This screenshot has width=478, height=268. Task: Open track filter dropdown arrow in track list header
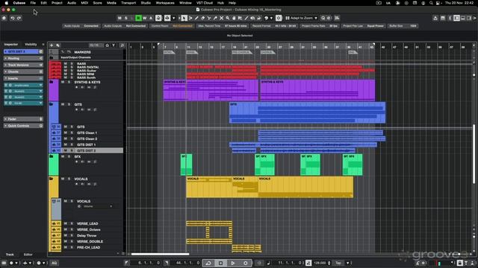click(114, 45)
